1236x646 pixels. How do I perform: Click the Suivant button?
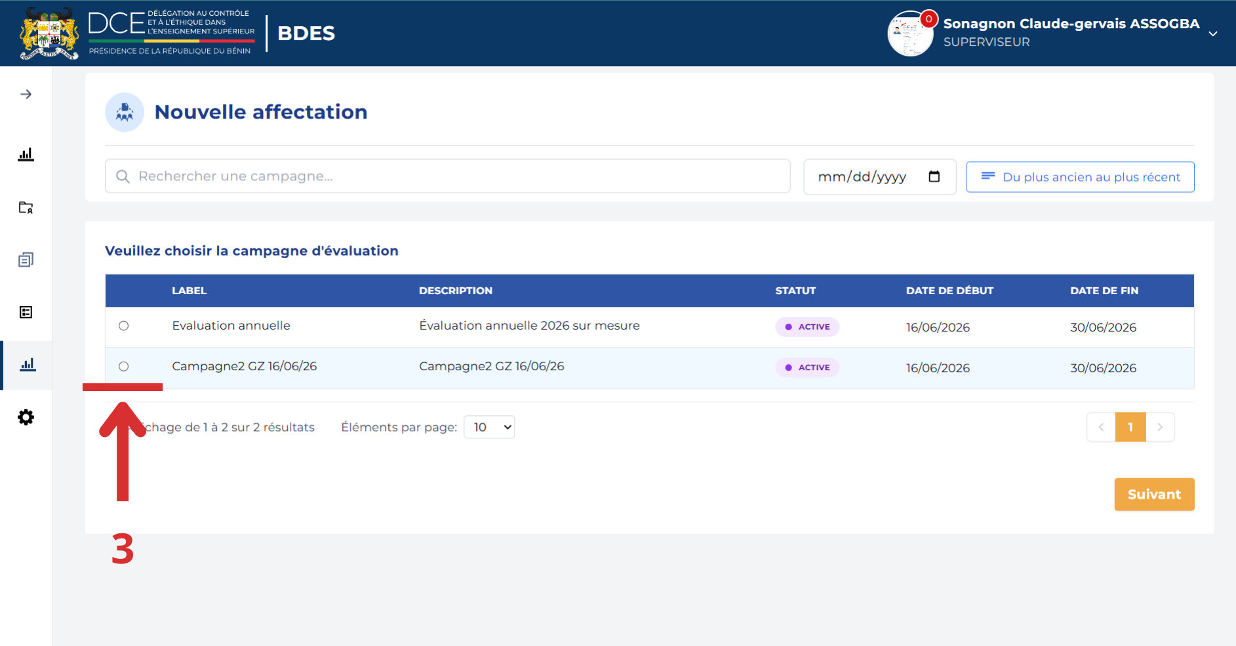pos(1154,495)
